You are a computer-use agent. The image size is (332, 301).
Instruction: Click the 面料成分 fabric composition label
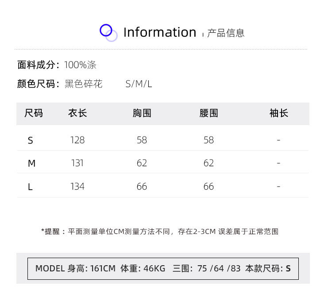[x=38, y=65]
